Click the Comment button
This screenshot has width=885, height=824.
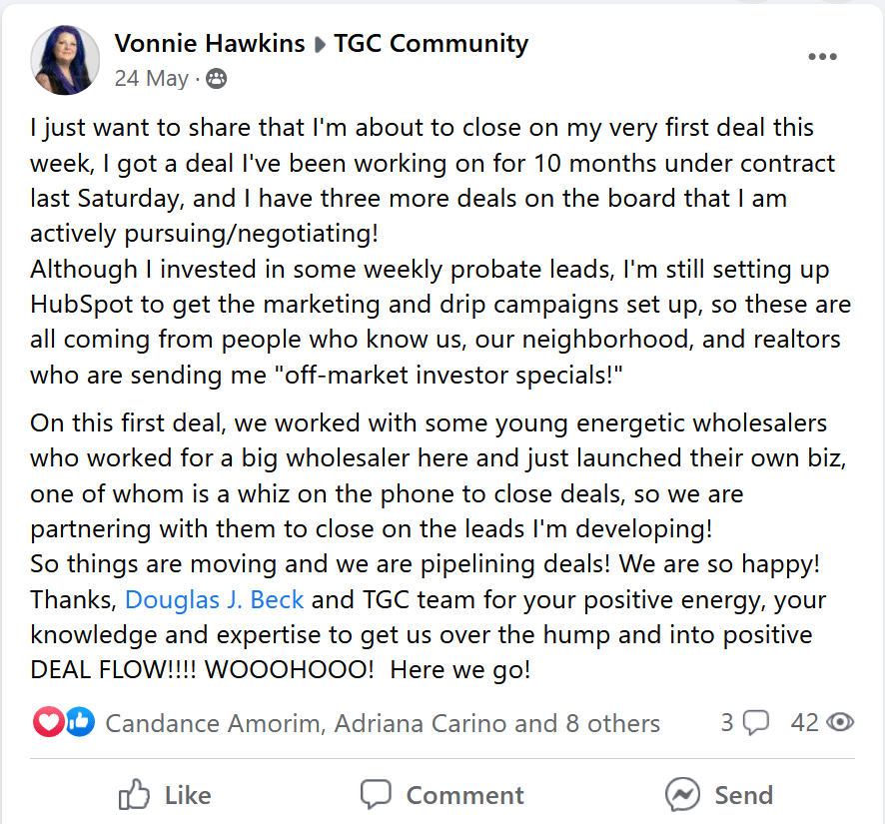442,795
